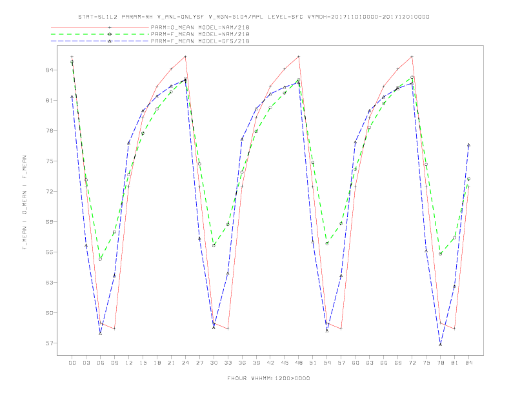Image resolution: width=511 pixels, height=395 pixels.
Task: Click x-axis tick label 42
Action: tap(270, 363)
